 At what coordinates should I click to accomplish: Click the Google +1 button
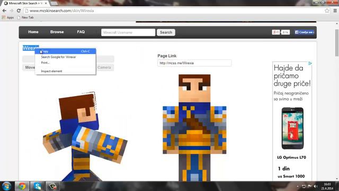tap(276, 32)
